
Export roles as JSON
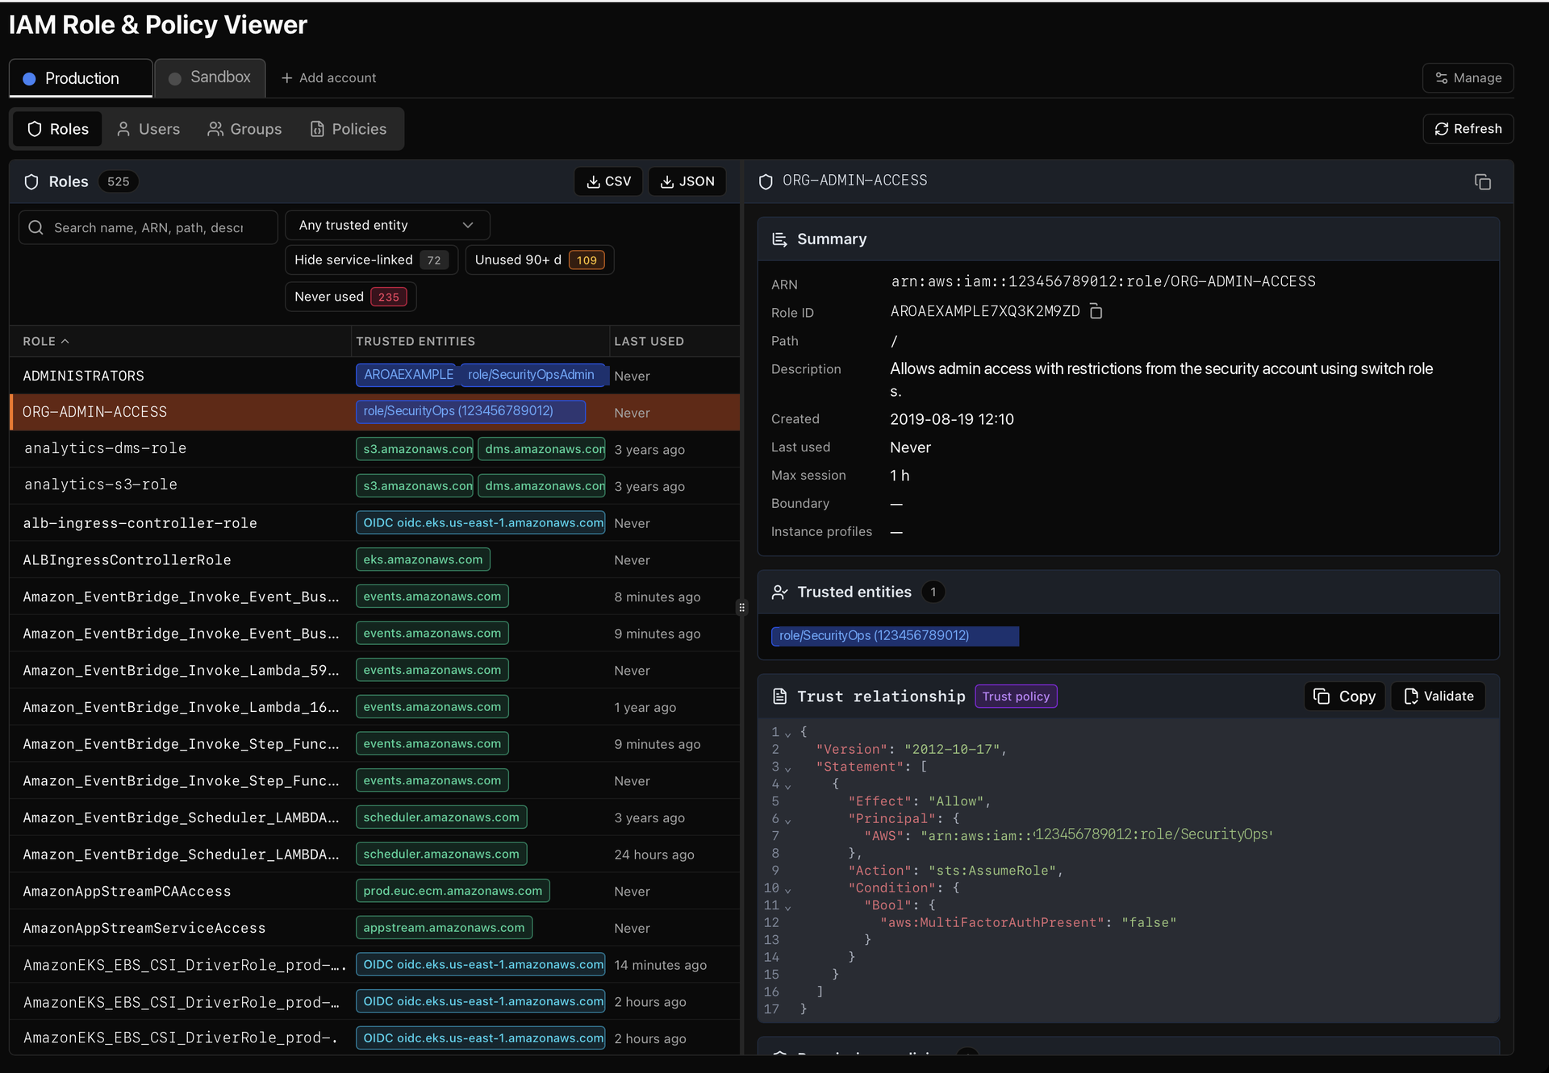[x=687, y=181]
